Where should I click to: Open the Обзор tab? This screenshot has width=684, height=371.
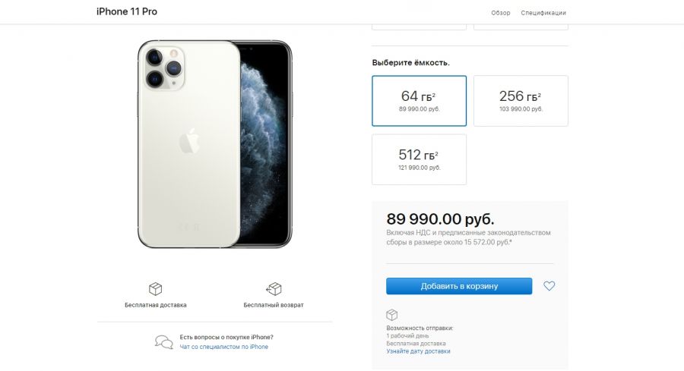[501, 13]
